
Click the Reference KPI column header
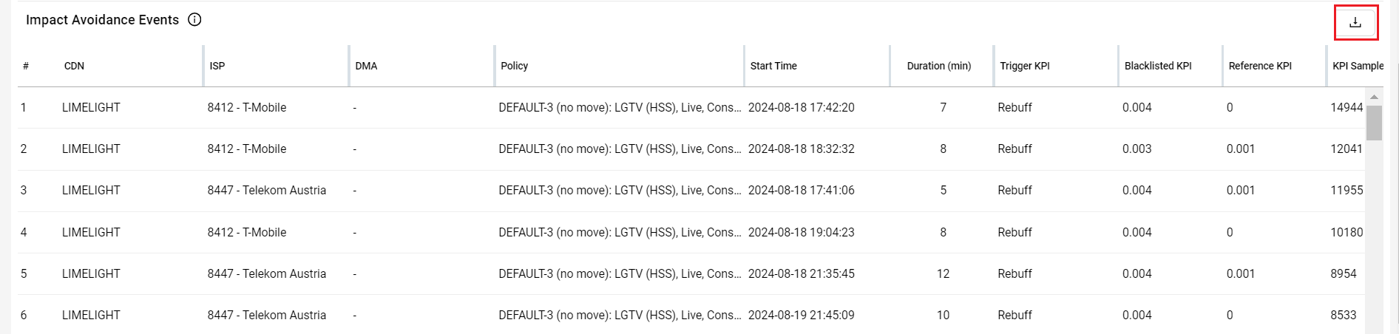pyautogui.click(x=1260, y=66)
